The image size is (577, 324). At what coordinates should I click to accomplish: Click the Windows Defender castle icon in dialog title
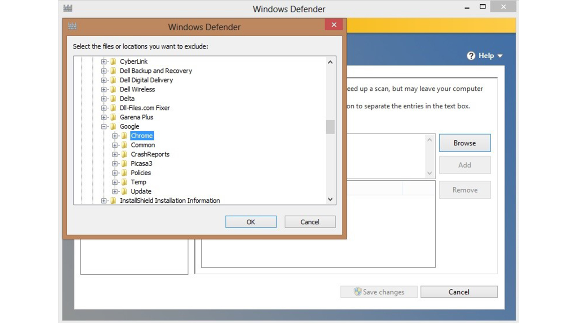[72, 26]
